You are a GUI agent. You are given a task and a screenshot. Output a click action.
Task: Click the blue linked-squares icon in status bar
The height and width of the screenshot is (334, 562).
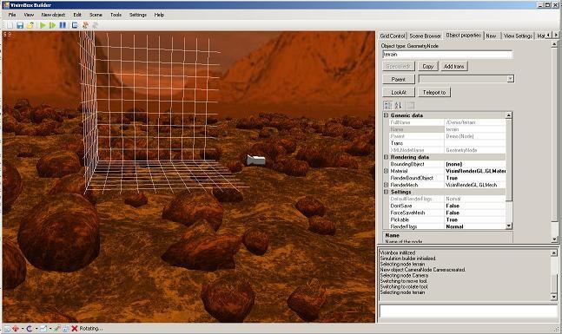pos(66,328)
